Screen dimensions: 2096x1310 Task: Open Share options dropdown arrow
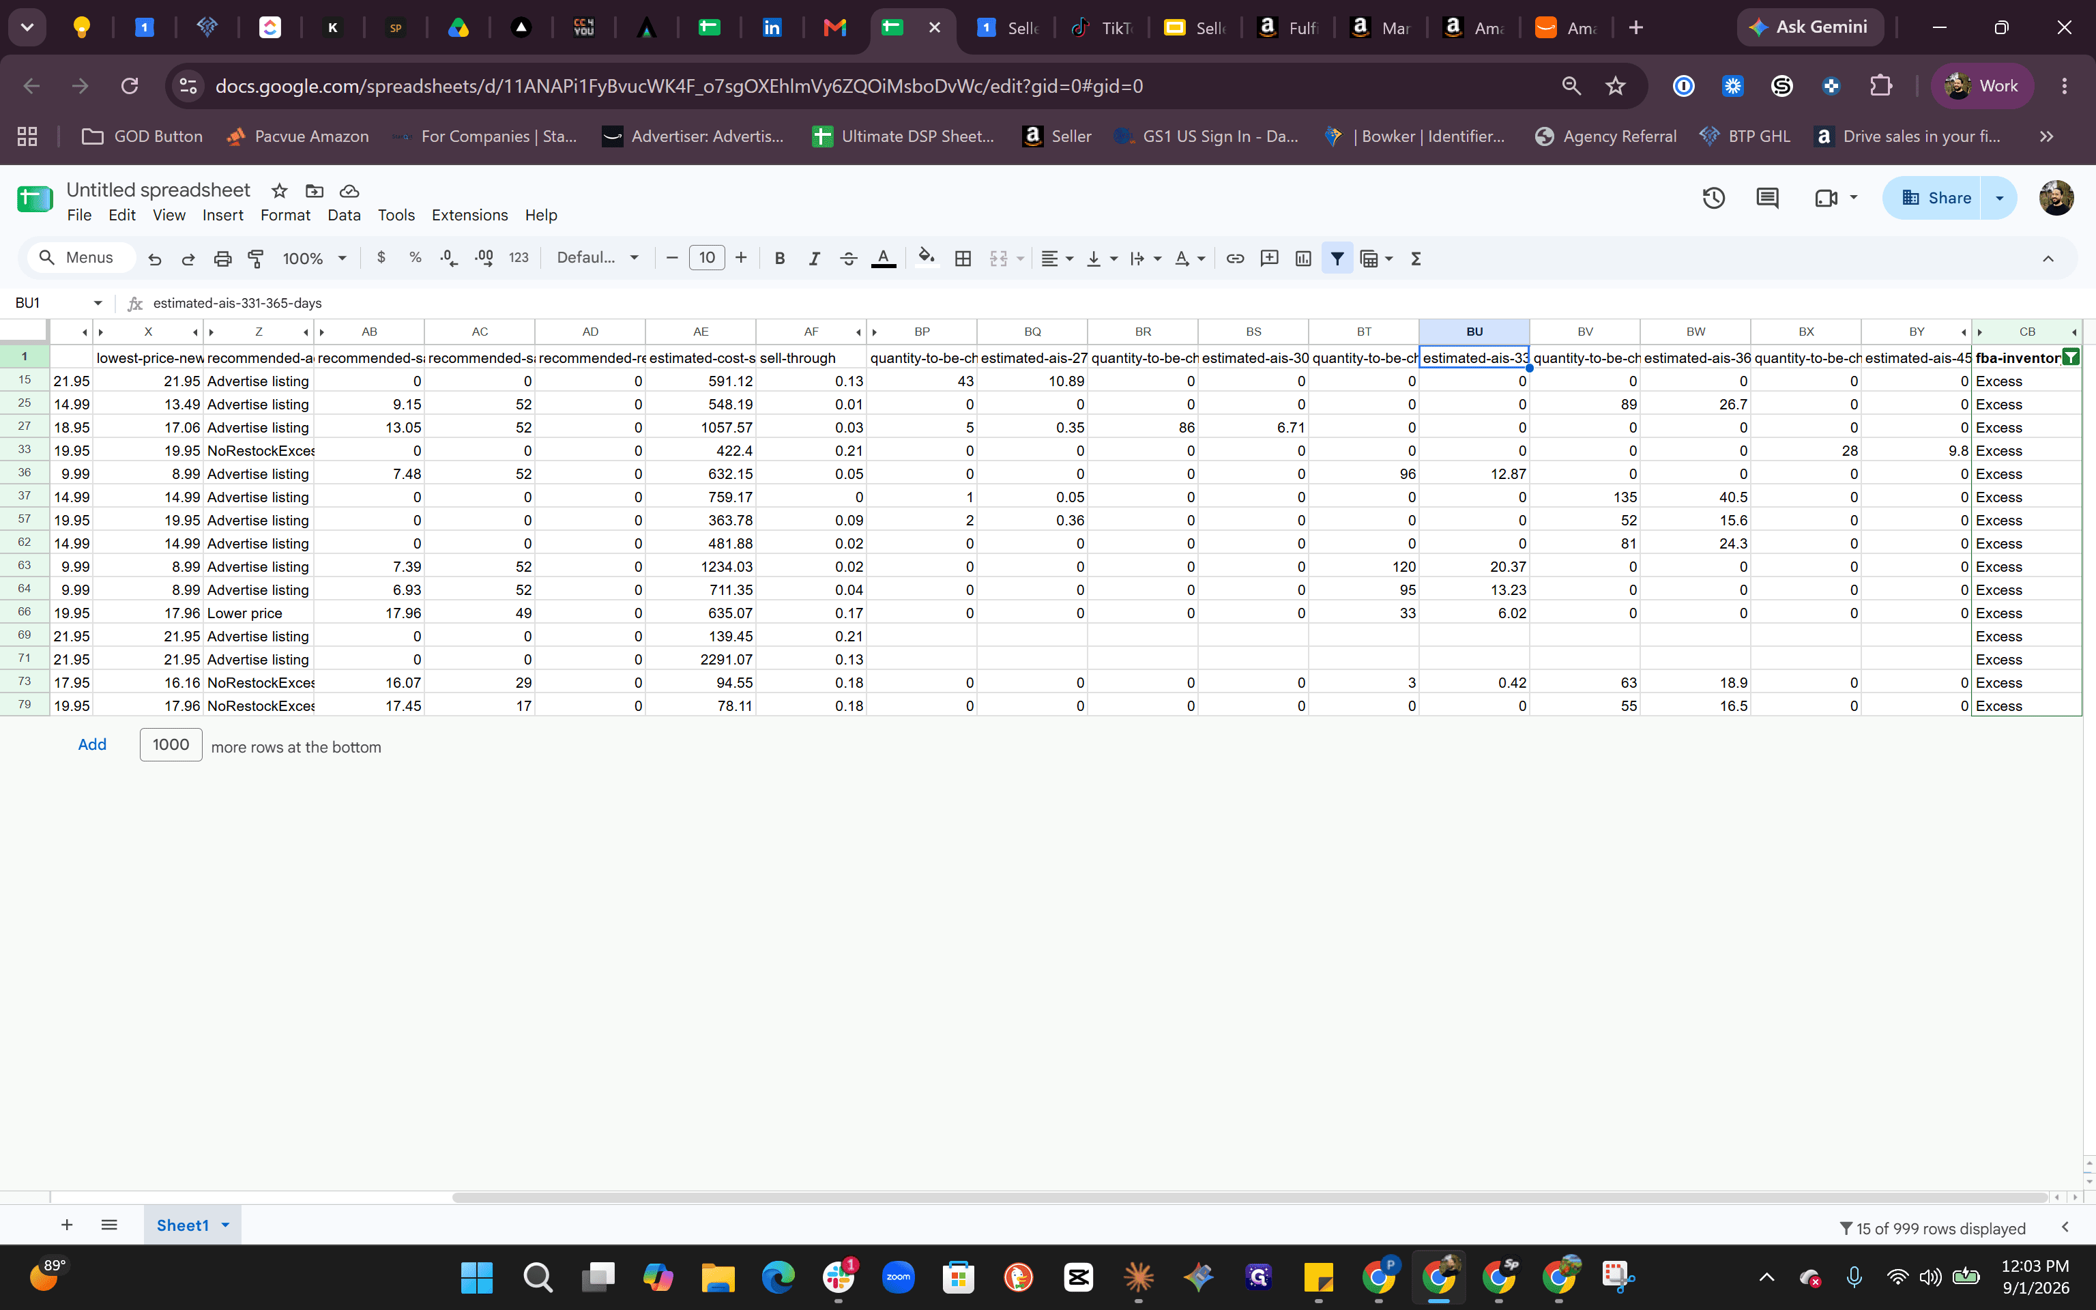pyautogui.click(x=2000, y=199)
